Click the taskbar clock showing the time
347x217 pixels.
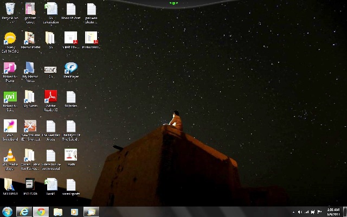[x=333, y=212]
